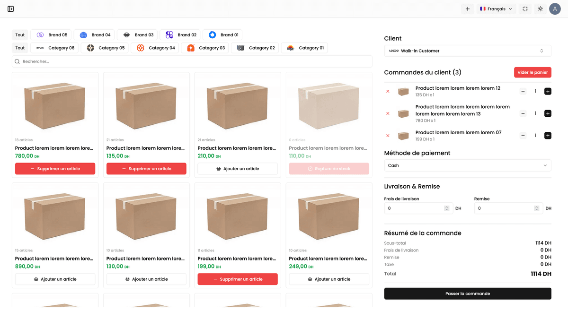Screen dimensions: 568x319
Task: Toggle the light theme sun icon
Action: click(x=540, y=9)
